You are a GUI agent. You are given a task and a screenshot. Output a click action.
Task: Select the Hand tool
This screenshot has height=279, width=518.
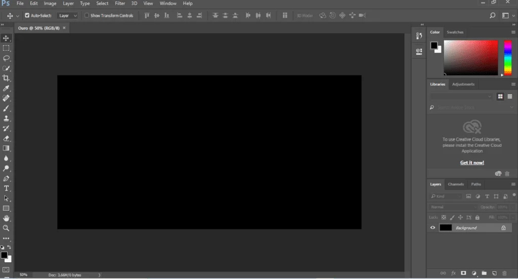(6, 219)
